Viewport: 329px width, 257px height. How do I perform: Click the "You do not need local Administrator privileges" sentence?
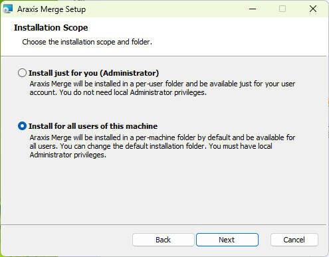(x=133, y=92)
